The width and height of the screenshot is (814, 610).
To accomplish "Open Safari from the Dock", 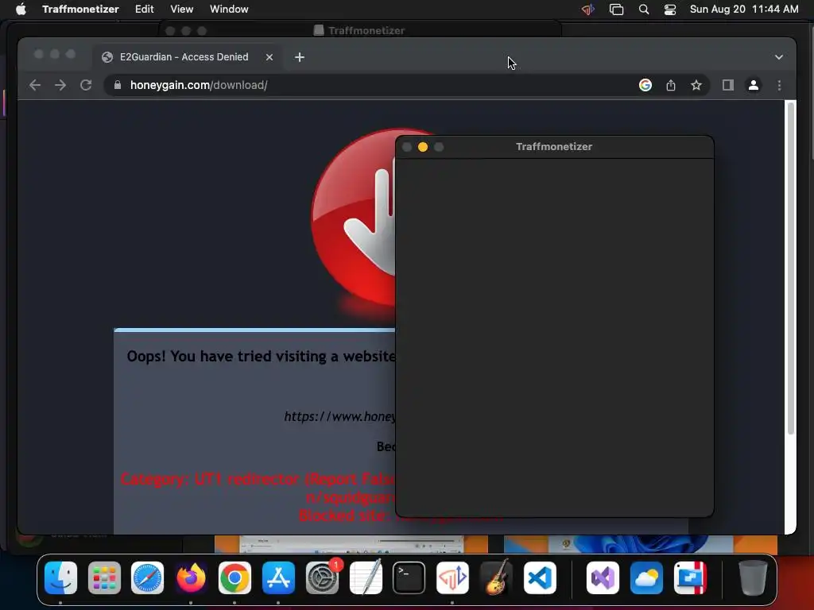I will [x=147, y=577].
